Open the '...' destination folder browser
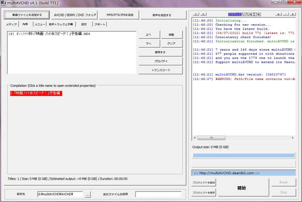Screen dimensions: 302x202 tap(88, 193)
